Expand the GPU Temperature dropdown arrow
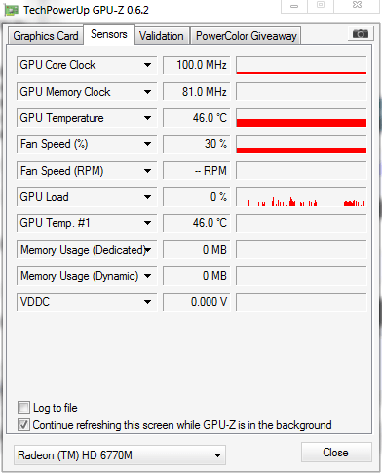Image resolution: width=382 pixels, height=474 pixels. tap(147, 118)
